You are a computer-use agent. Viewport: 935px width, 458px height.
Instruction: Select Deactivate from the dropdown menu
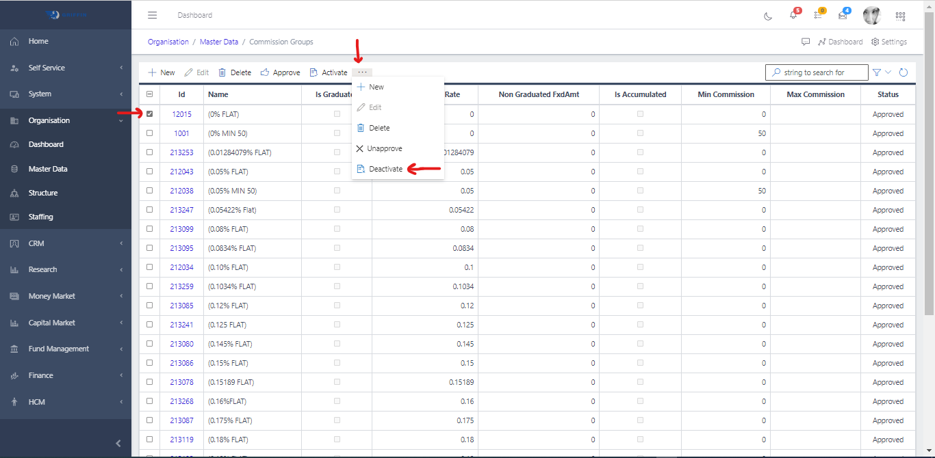point(385,169)
